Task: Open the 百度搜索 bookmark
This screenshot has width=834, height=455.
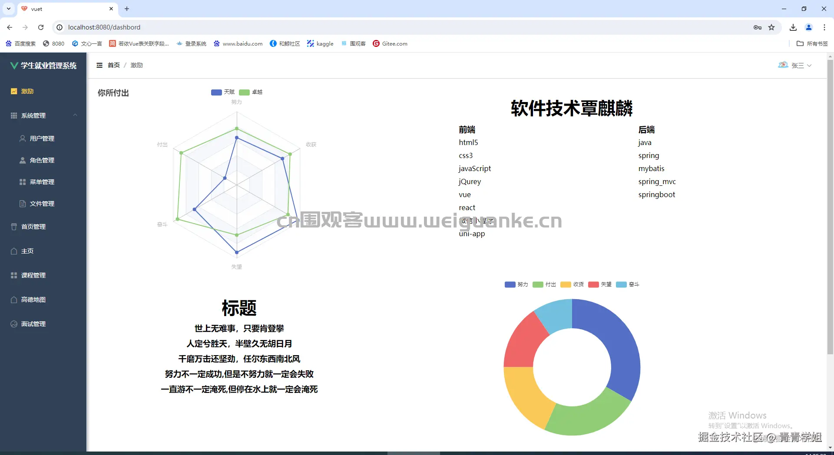Action: click(20, 43)
